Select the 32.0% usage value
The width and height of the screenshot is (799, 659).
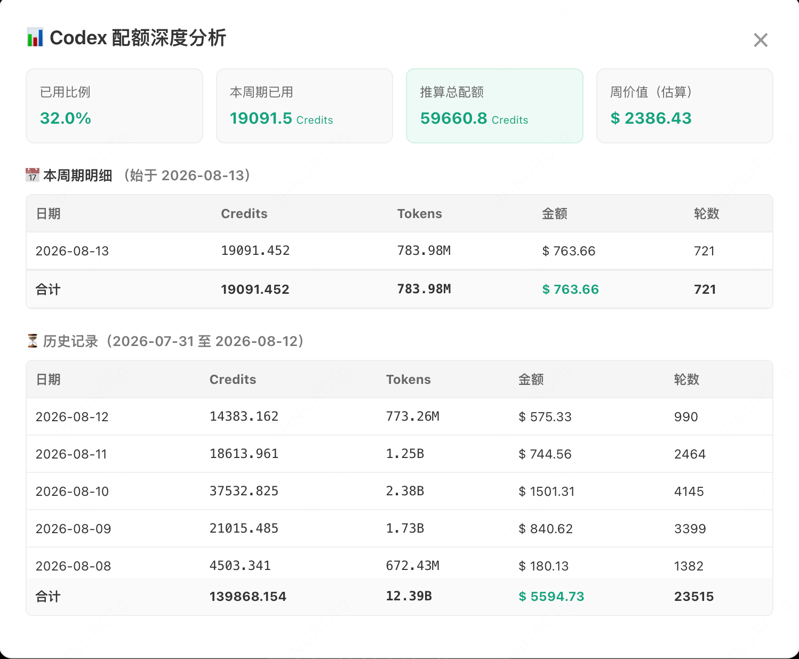point(66,118)
